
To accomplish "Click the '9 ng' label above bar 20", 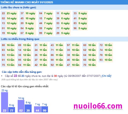I will click(28, 102).
